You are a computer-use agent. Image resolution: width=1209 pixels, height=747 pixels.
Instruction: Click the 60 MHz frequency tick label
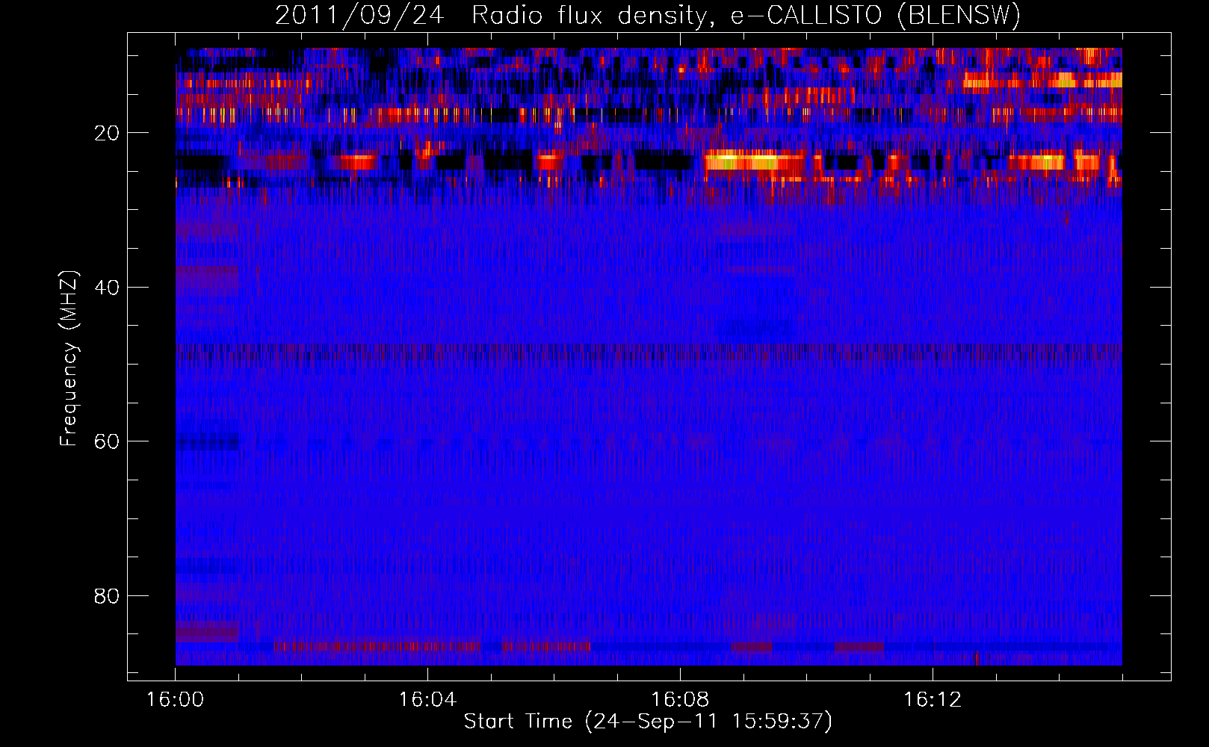click(107, 441)
